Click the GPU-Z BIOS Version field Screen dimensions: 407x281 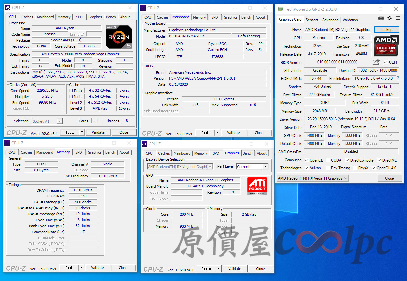coord(337,62)
